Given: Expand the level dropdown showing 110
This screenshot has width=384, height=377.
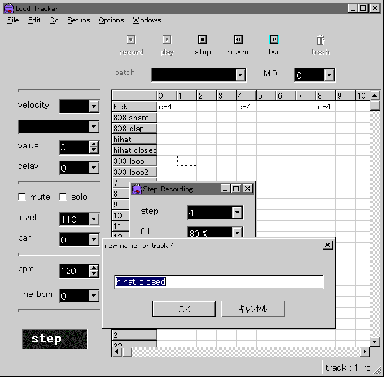Looking at the screenshot, I should pos(94,219).
